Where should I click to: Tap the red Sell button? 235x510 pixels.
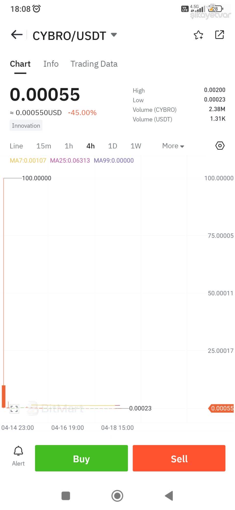(x=179, y=458)
